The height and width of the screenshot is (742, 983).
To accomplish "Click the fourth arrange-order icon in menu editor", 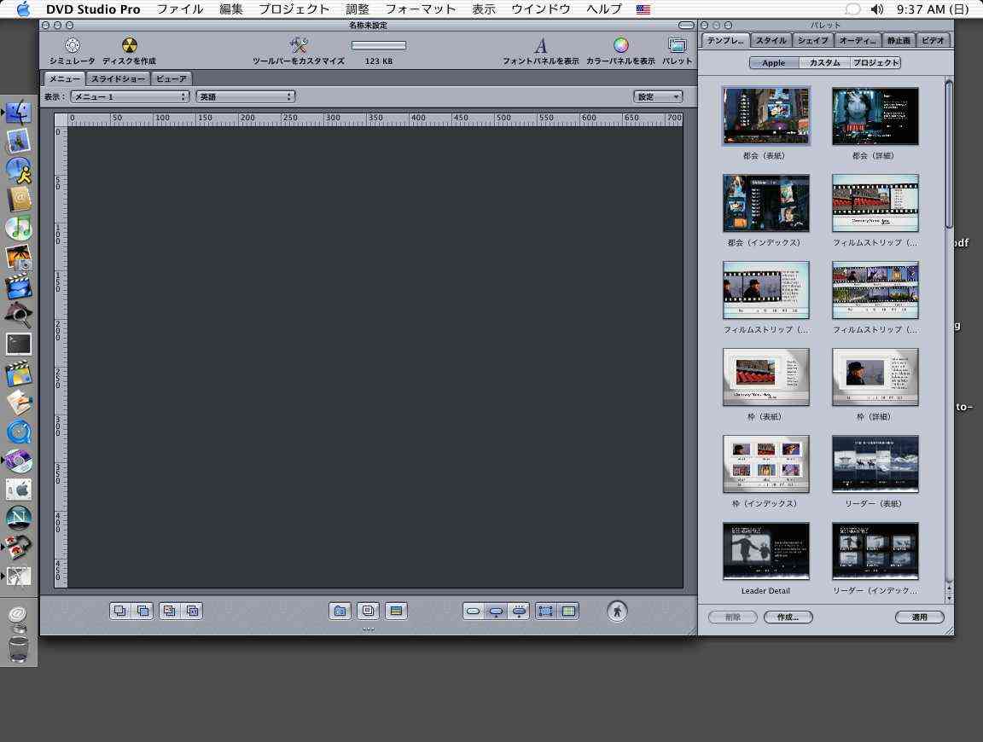I will coord(193,611).
